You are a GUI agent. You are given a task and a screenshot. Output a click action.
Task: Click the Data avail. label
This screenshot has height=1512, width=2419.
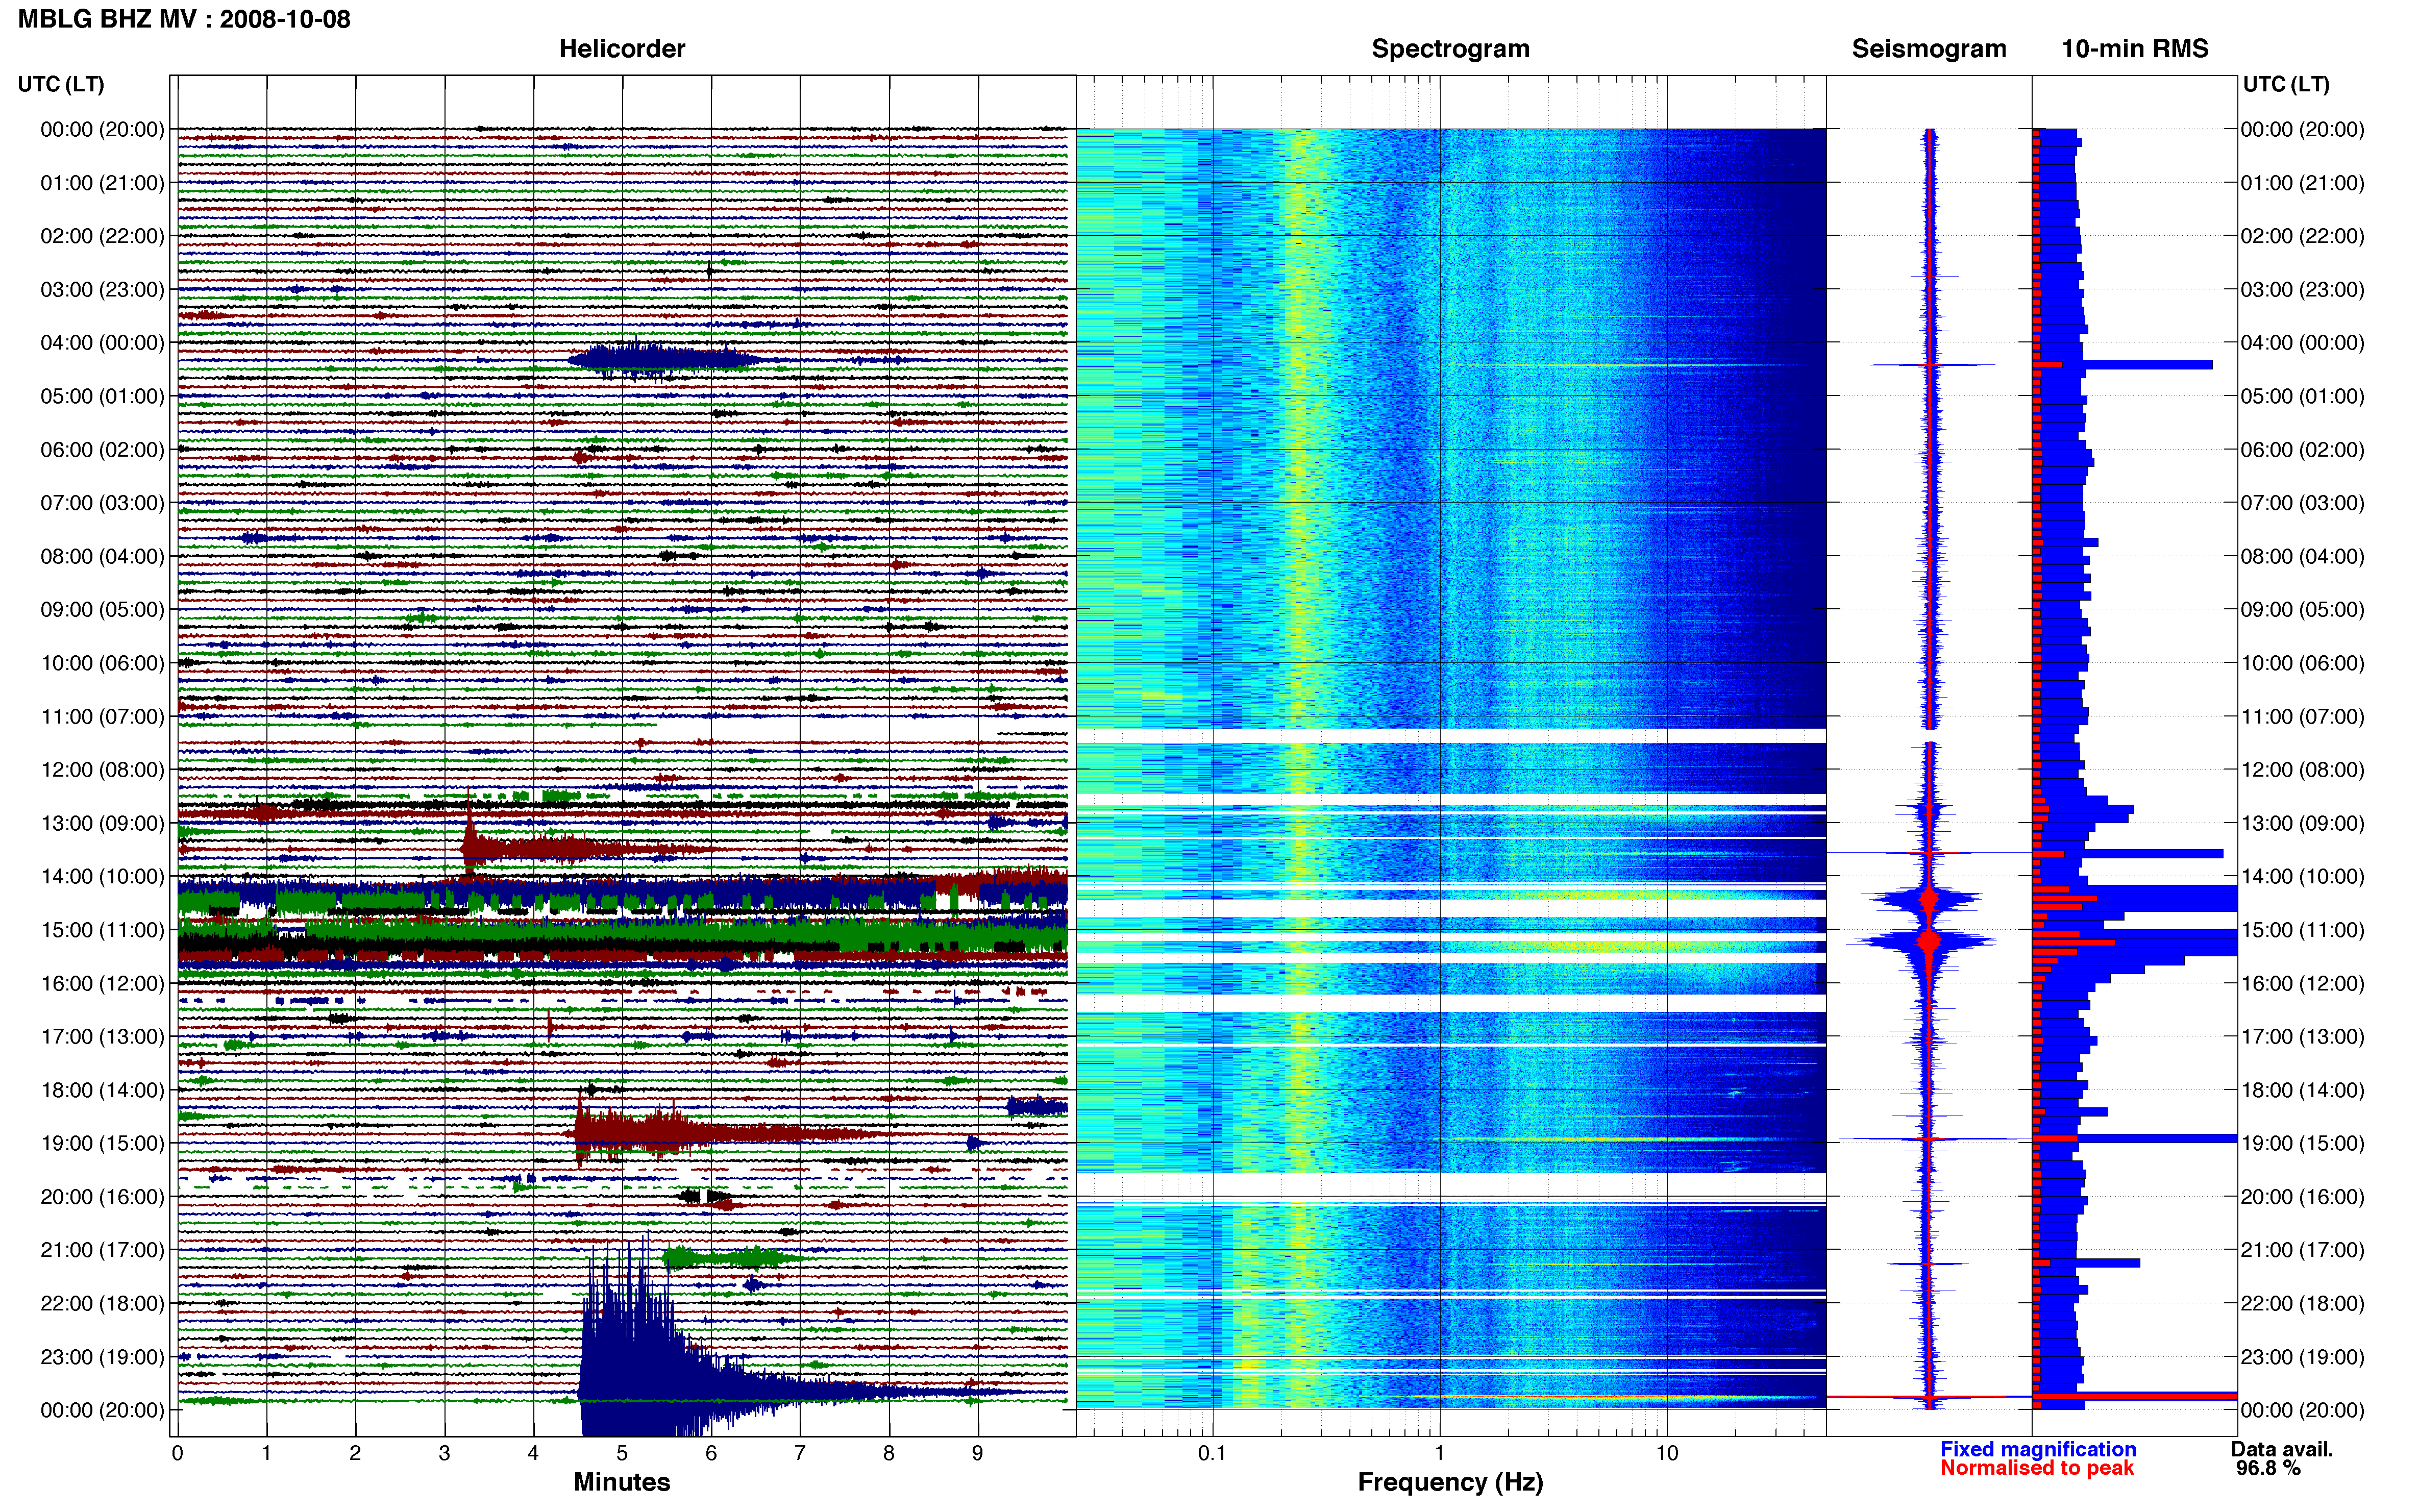(2282, 1449)
